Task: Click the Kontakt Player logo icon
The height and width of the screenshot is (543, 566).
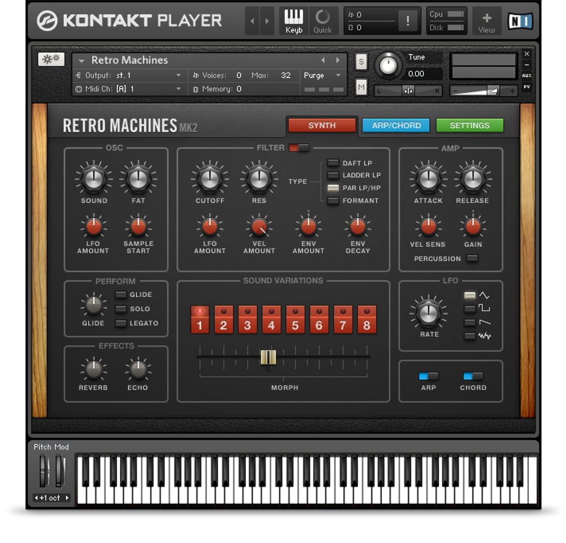Action: click(x=47, y=20)
